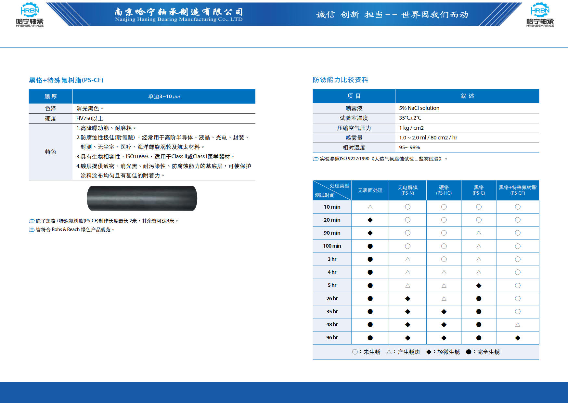Click the filled circle legend symbol for 完全生锈
This screenshot has height=403, width=568.
coord(469,352)
